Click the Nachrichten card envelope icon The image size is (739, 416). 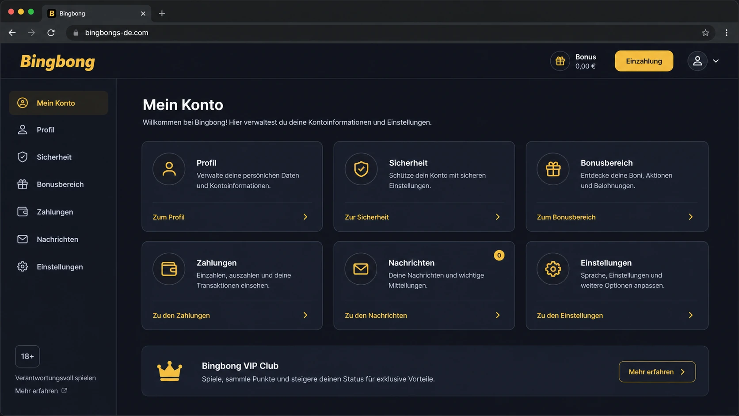pos(361,269)
